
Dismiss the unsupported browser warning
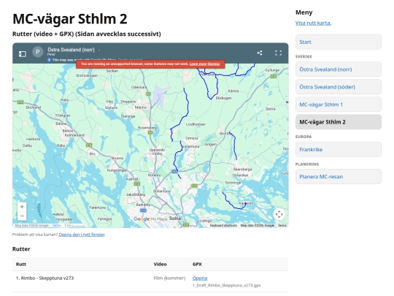(214, 64)
